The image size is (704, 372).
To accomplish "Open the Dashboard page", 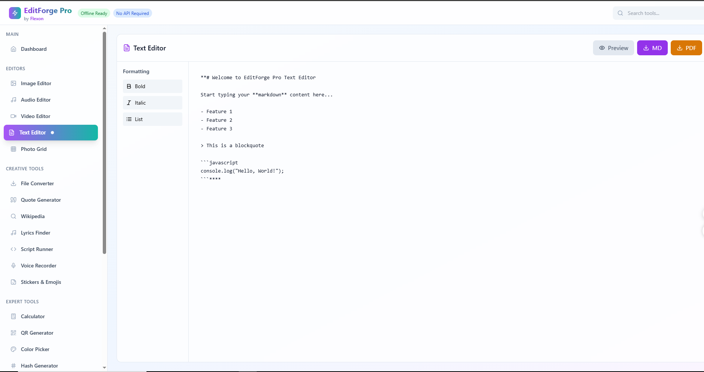I will (51, 49).
